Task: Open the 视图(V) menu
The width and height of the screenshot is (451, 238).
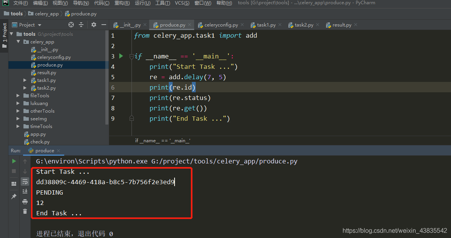Action: [60, 3]
